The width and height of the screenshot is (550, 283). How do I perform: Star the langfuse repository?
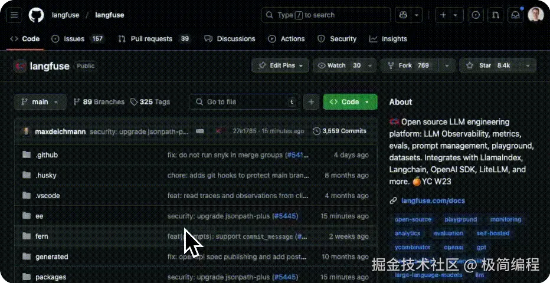[x=489, y=65]
